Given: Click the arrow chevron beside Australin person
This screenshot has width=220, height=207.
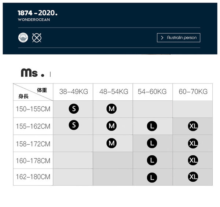Looking at the screenshot, I should coord(162,38).
